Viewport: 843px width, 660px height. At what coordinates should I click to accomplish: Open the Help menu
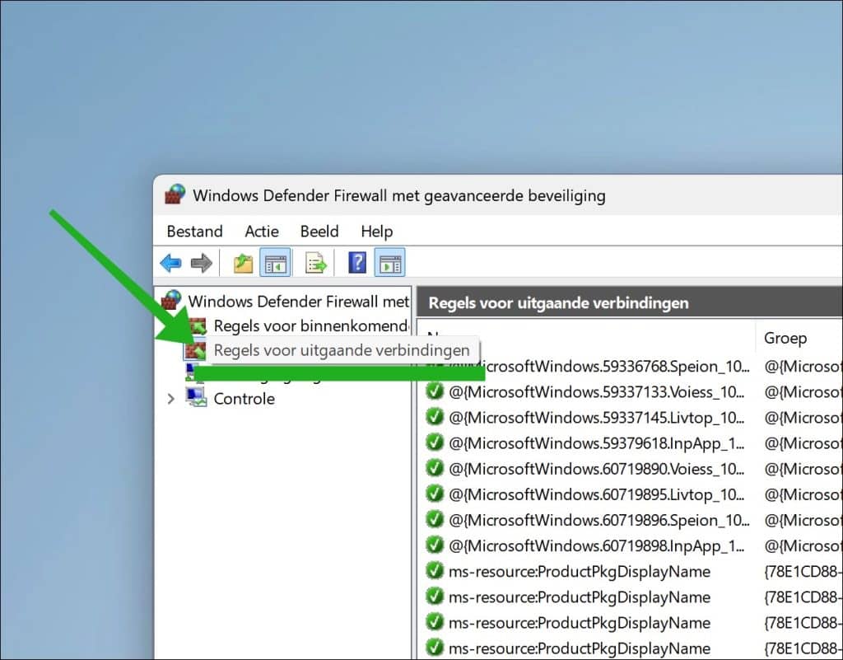[x=377, y=232]
